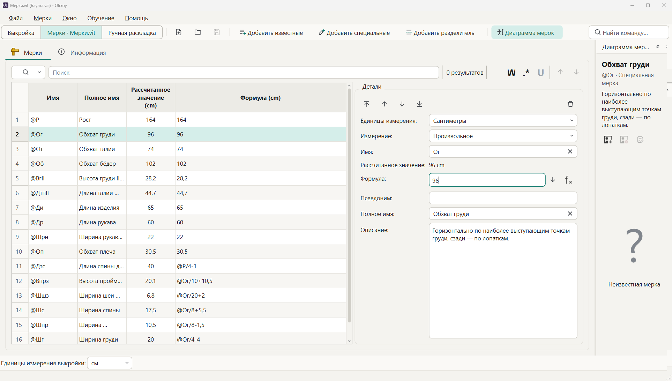Go to next search result arrow
Screen dimensions: 672x381
point(576,72)
